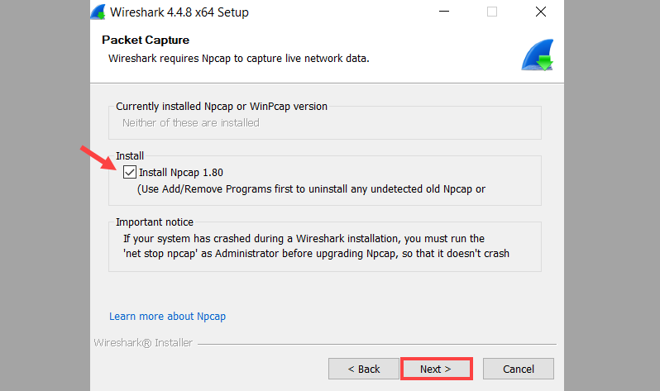Click the 'Wireshark 4.4.8 x64 Setup' title
The width and height of the screenshot is (660, 391).
(x=179, y=12)
